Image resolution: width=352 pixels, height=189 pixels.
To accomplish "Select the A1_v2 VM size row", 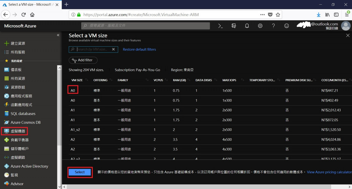I will [x=210, y=129].
